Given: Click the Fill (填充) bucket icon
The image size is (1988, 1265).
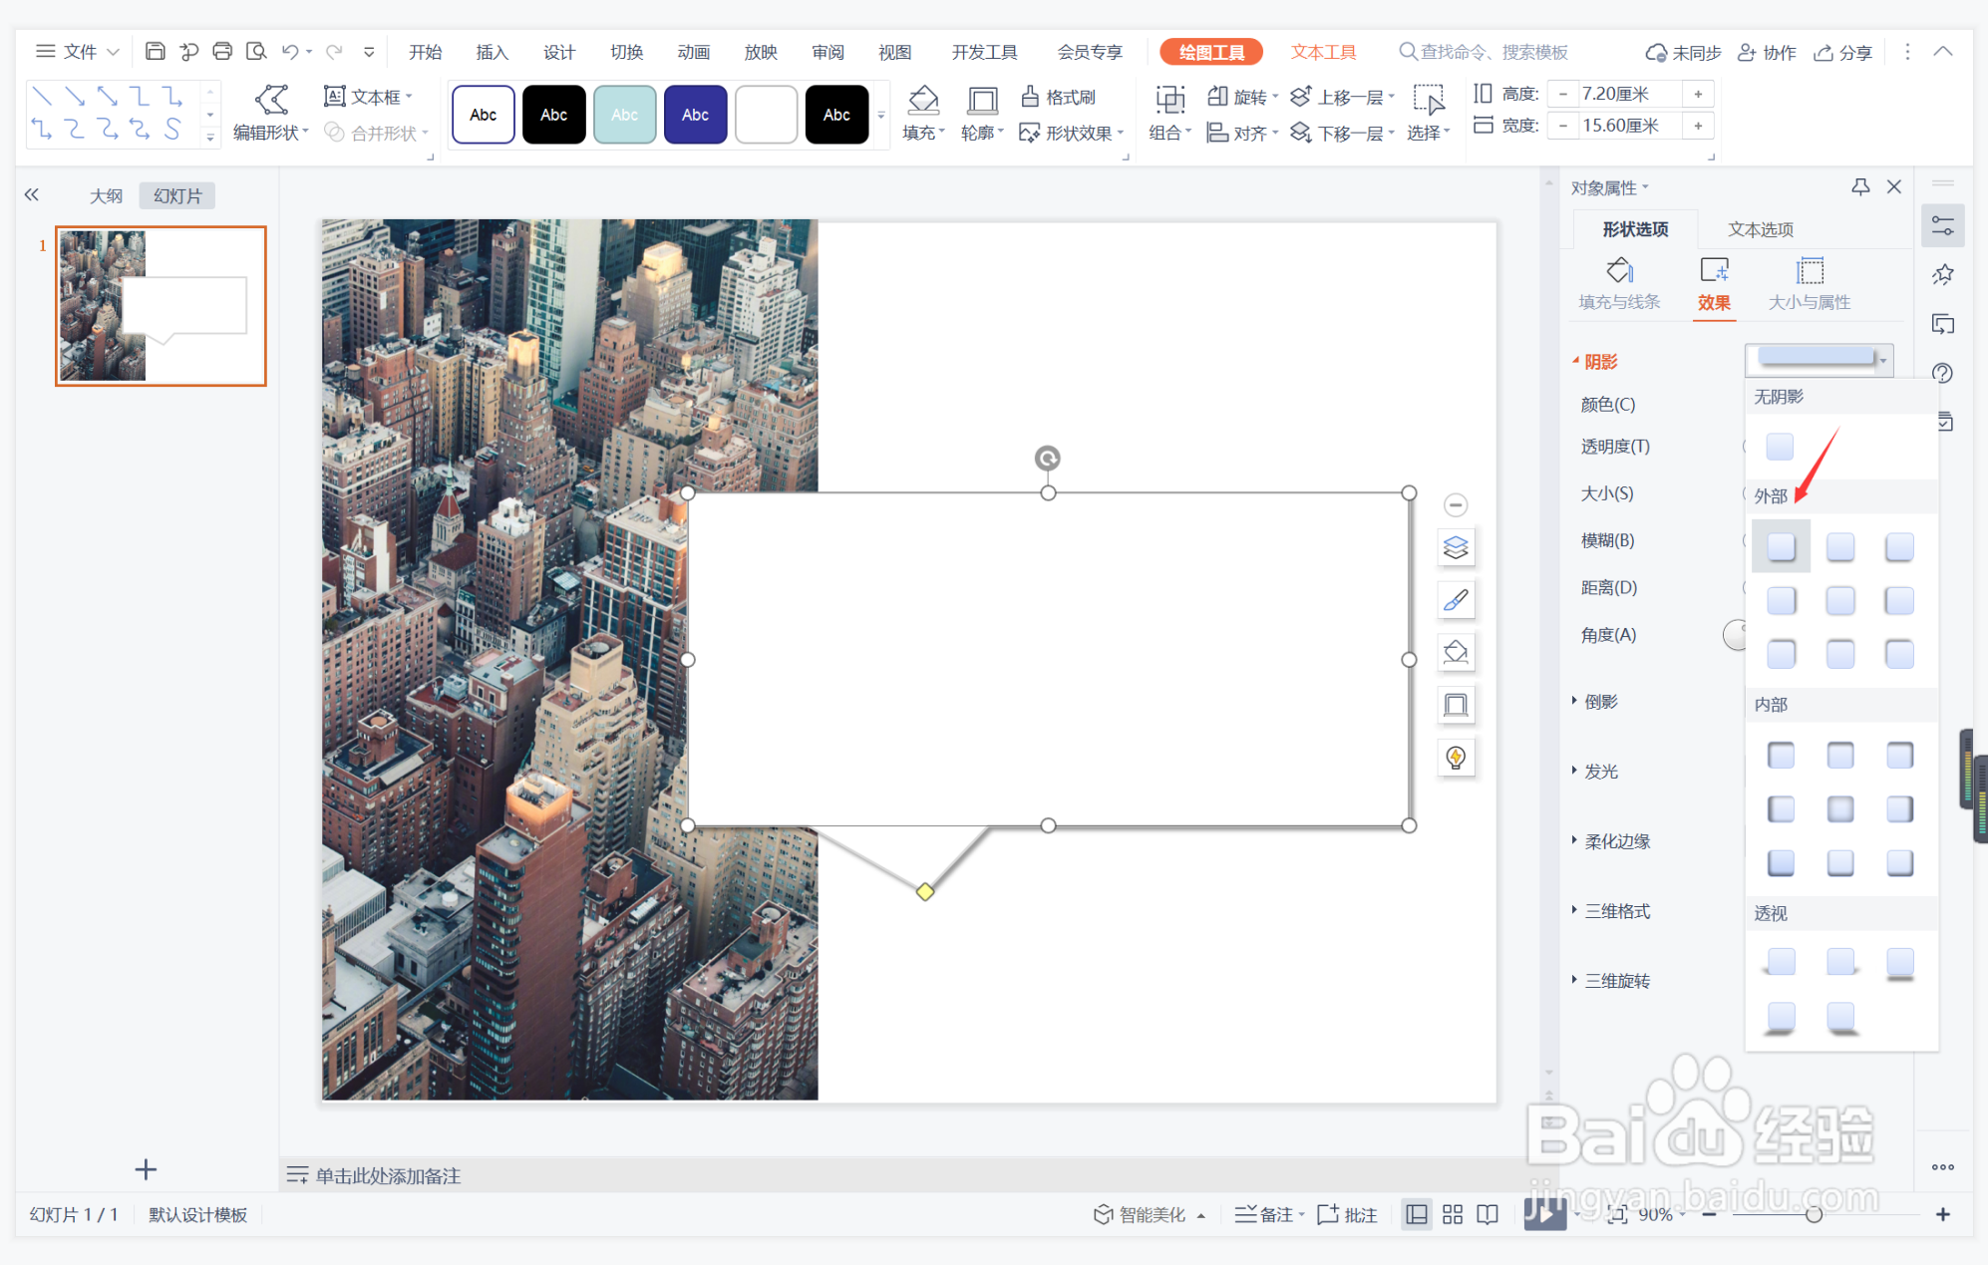Looking at the screenshot, I should (x=922, y=101).
